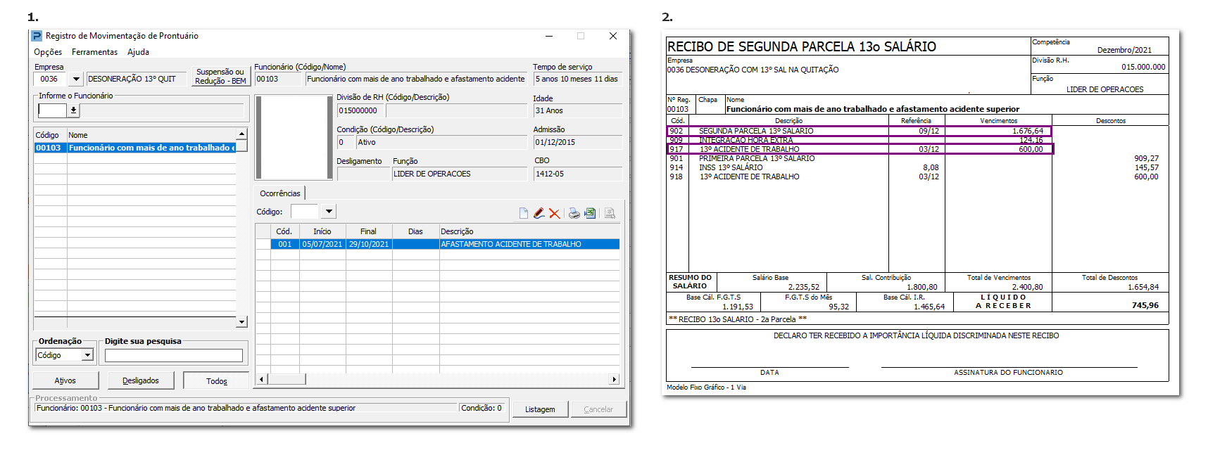Click the Admissão date 01/12/2015
The height and width of the screenshot is (455, 1208).
[578, 142]
